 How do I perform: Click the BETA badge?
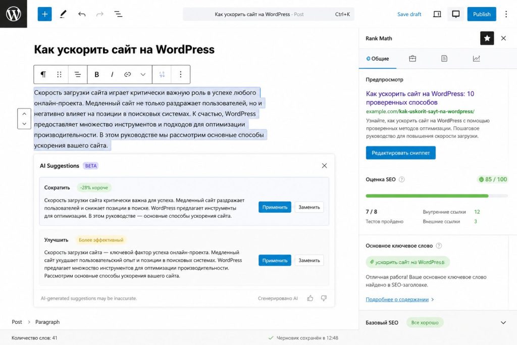coord(91,166)
